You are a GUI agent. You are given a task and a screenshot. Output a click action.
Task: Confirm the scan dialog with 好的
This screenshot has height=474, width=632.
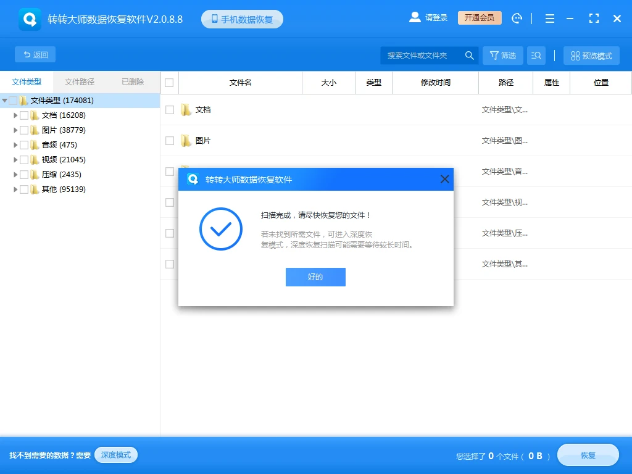point(315,276)
